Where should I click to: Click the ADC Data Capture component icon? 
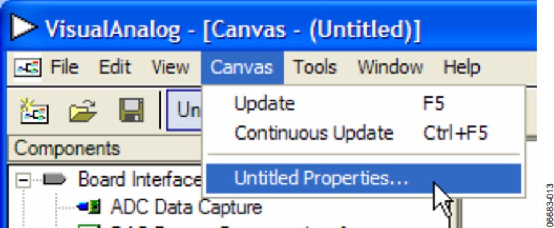coord(89,207)
